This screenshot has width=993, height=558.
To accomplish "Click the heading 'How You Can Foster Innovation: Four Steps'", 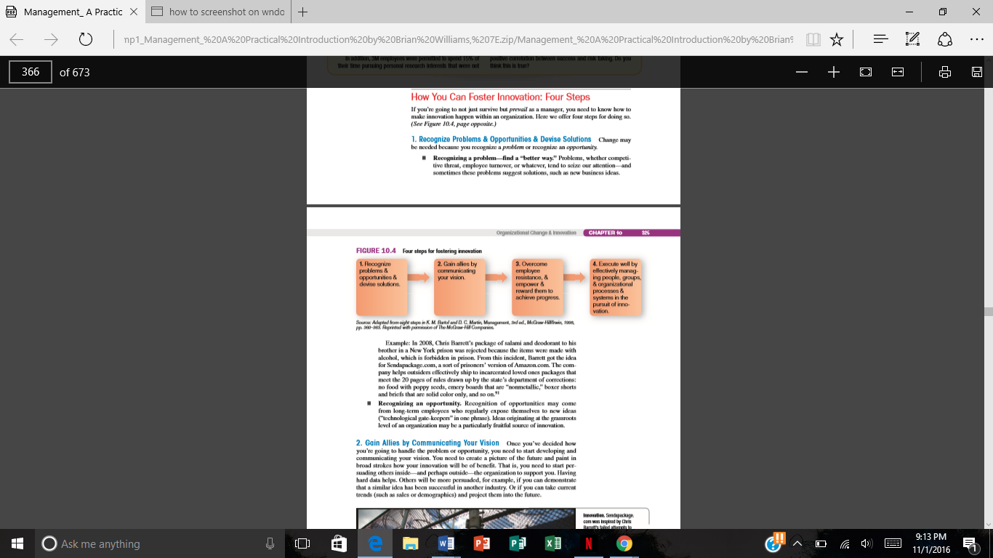I will click(501, 97).
